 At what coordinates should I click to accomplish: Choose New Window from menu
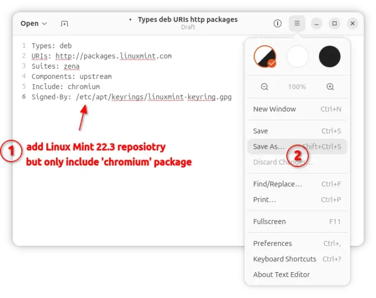click(x=297, y=109)
